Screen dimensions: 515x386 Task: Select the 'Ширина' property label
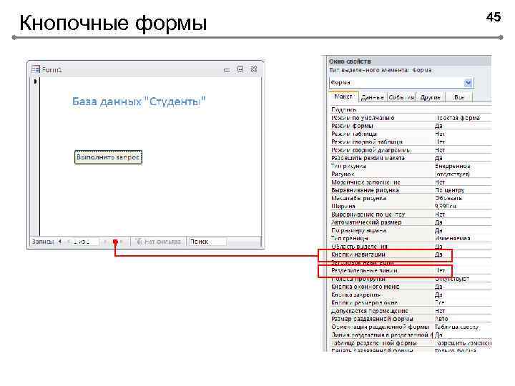(343, 206)
